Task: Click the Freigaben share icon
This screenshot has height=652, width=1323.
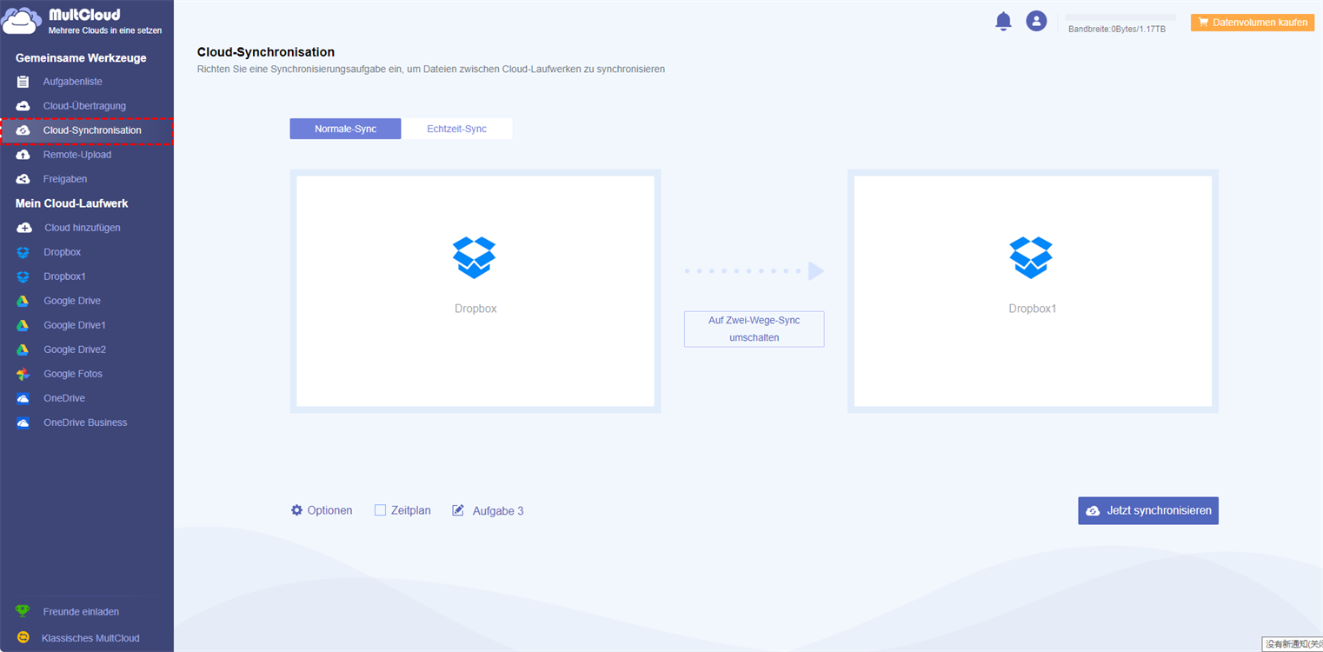Action: coord(23,179)
